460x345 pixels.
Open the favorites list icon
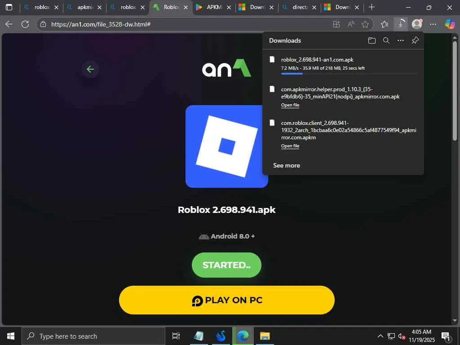385,24
